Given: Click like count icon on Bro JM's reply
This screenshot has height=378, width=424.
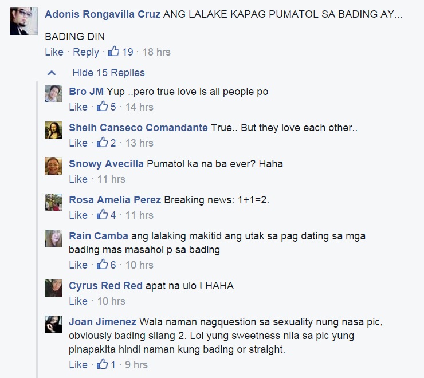Looking at the screenshot, I should [x=102, y=107].
